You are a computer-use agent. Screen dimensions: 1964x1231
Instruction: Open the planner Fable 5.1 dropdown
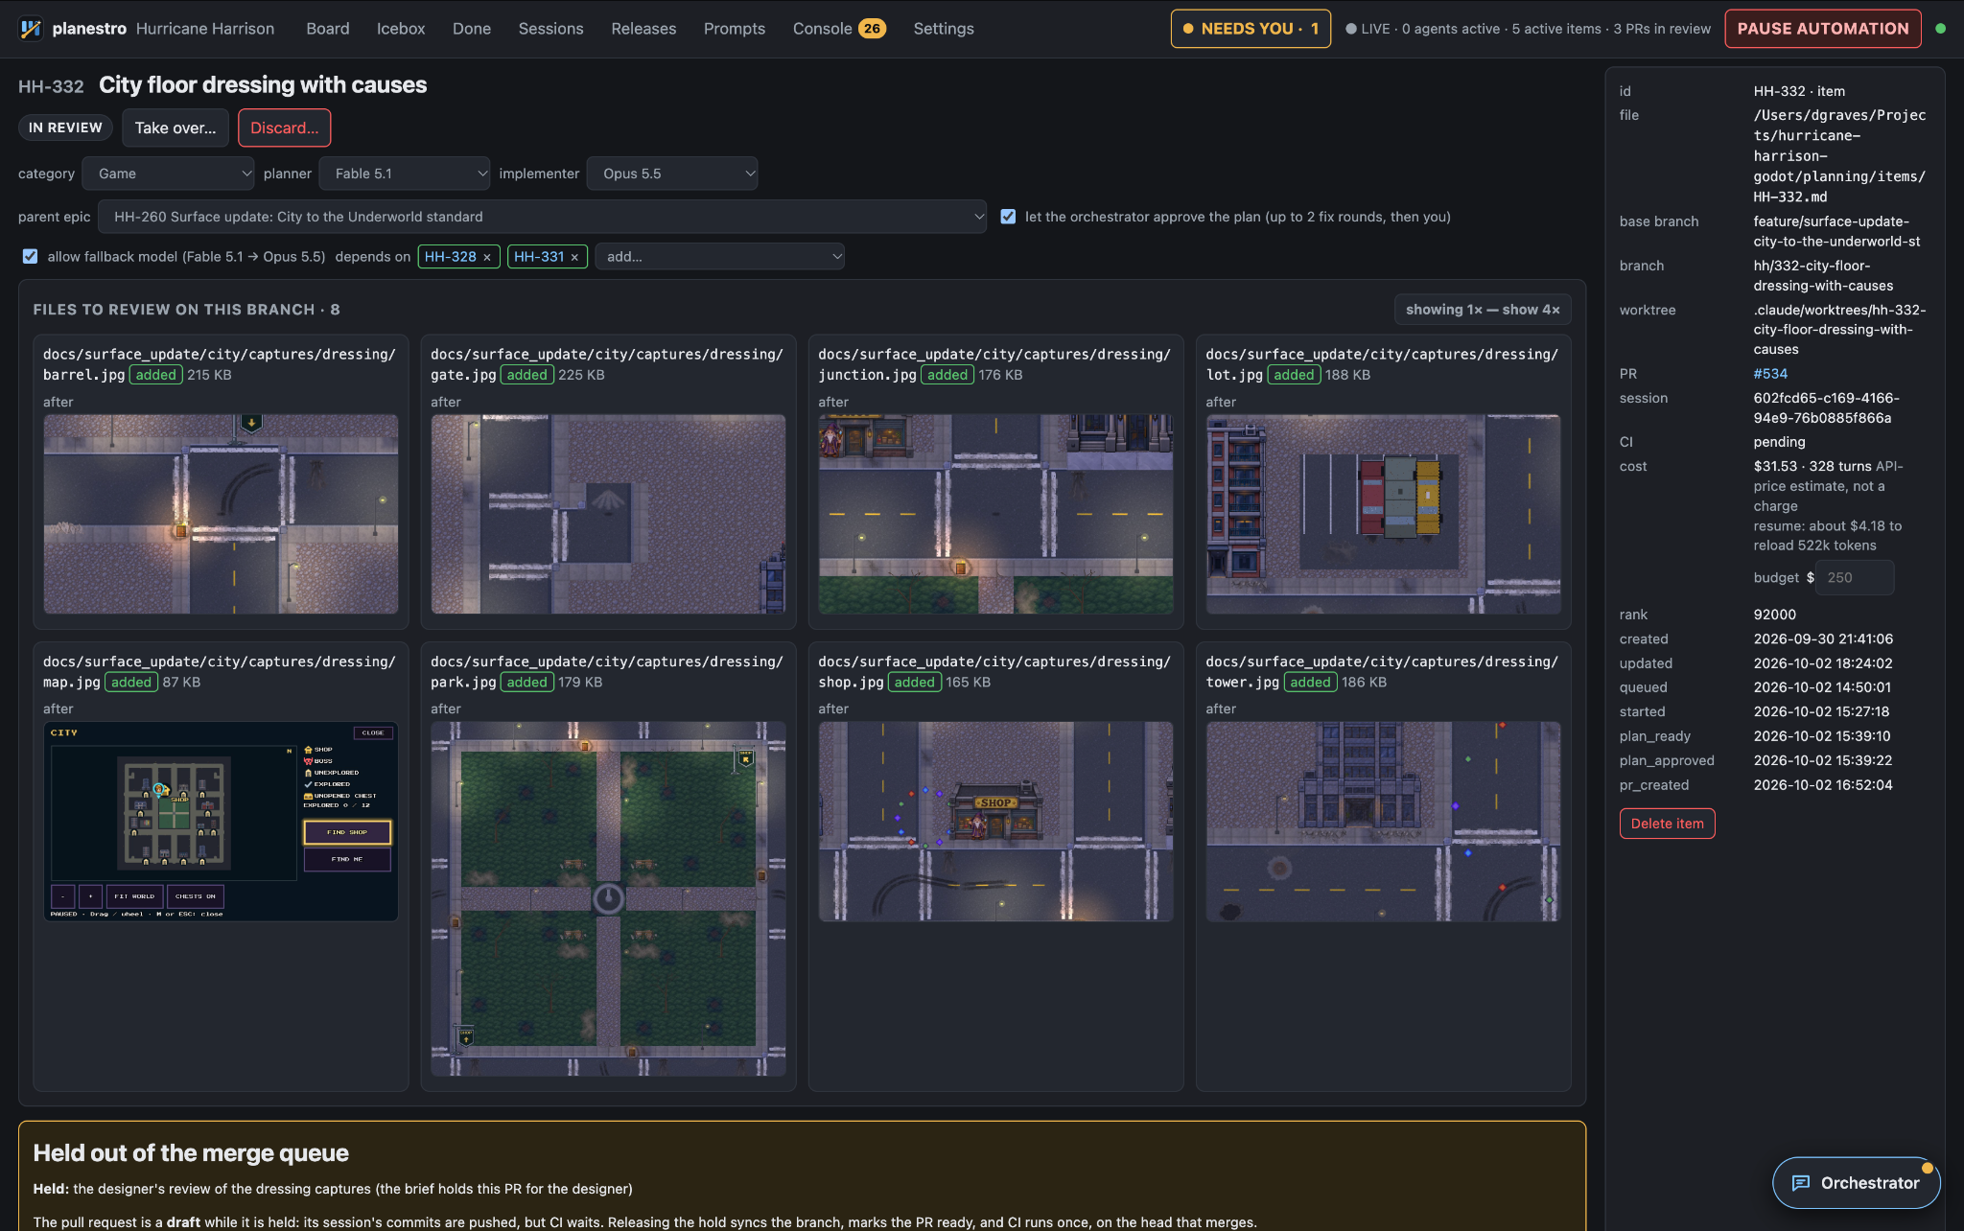coord(405,174)
